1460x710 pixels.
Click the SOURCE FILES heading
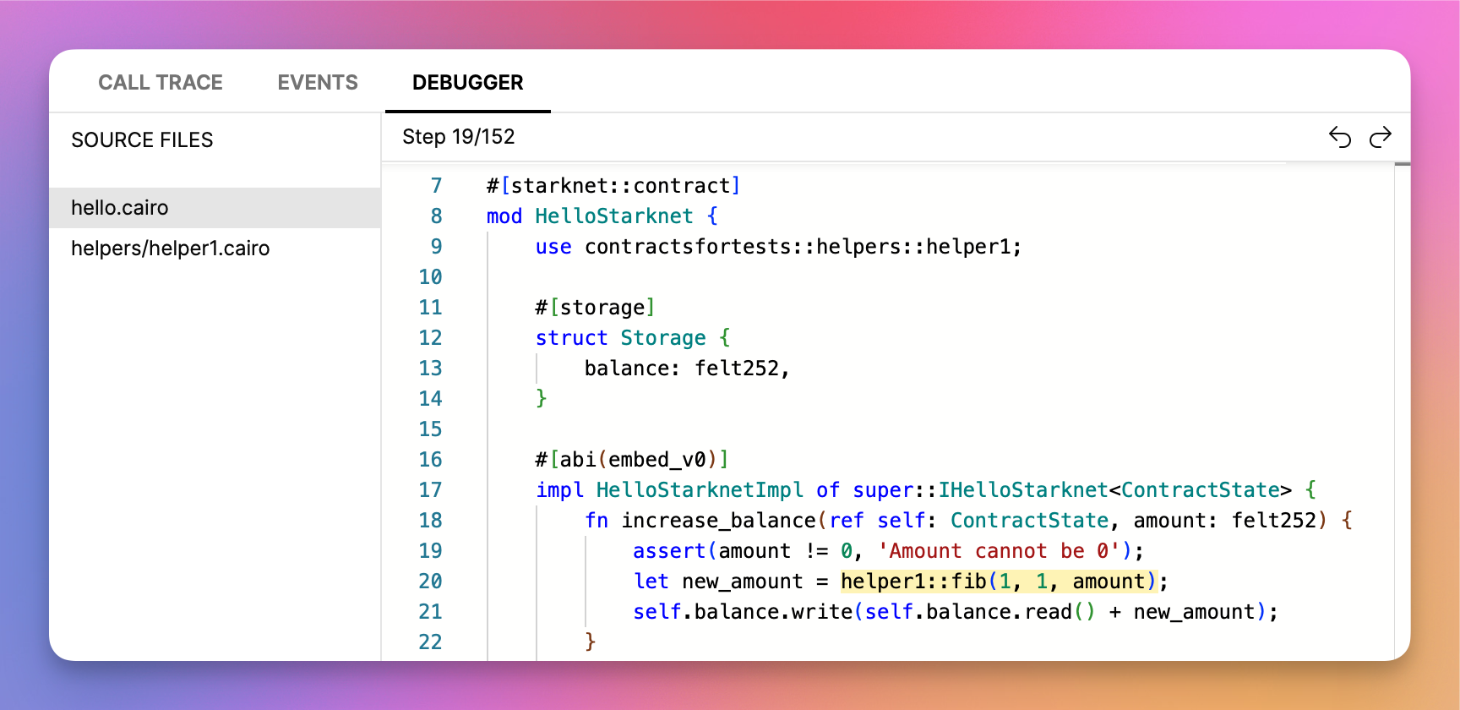(142, 139)
